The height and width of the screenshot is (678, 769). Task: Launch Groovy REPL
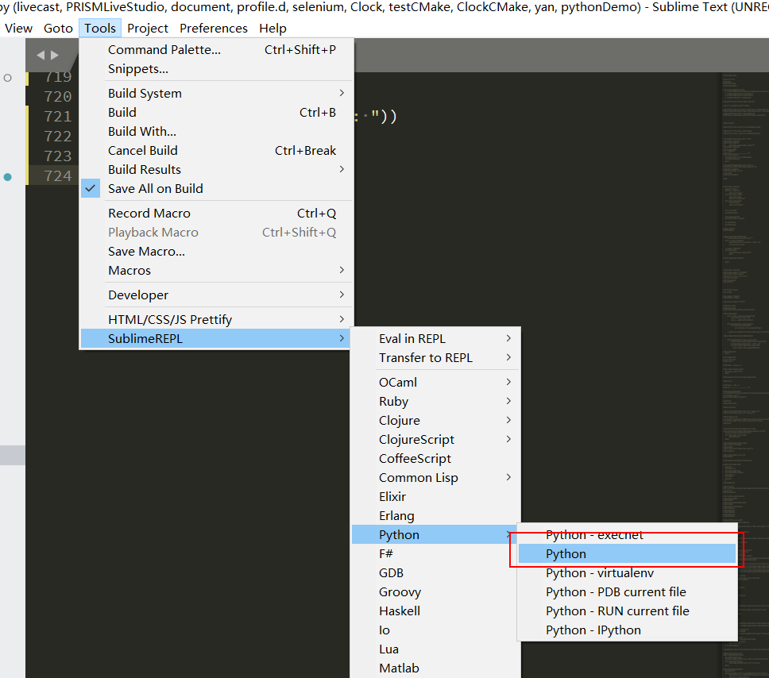pyautogui.click(x=435, y=591)
